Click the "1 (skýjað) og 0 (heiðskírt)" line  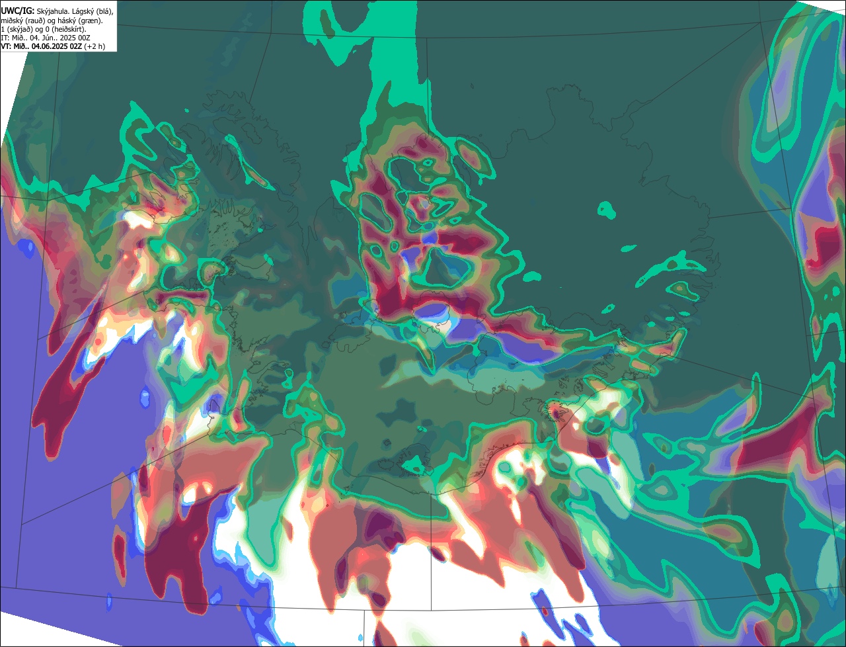tap(44, 29)
